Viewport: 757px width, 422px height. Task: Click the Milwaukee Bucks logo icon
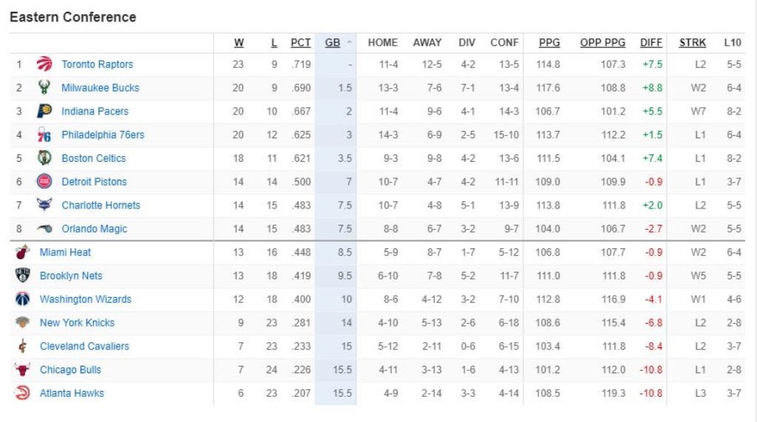(x=44, y=88)
